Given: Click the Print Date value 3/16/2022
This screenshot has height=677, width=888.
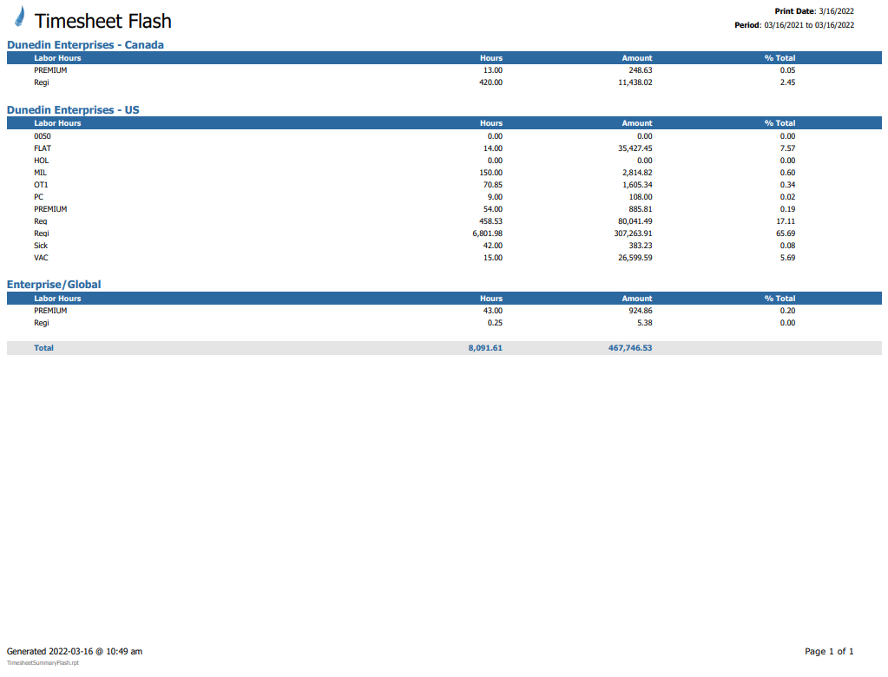Looking at the screenshot, I should click(836, 10).
